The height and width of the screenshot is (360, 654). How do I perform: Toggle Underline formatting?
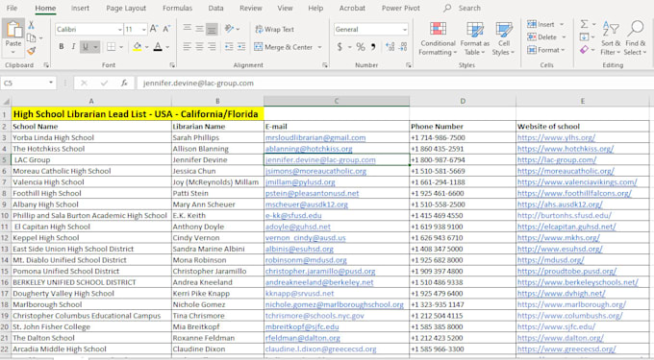(86, 47)
